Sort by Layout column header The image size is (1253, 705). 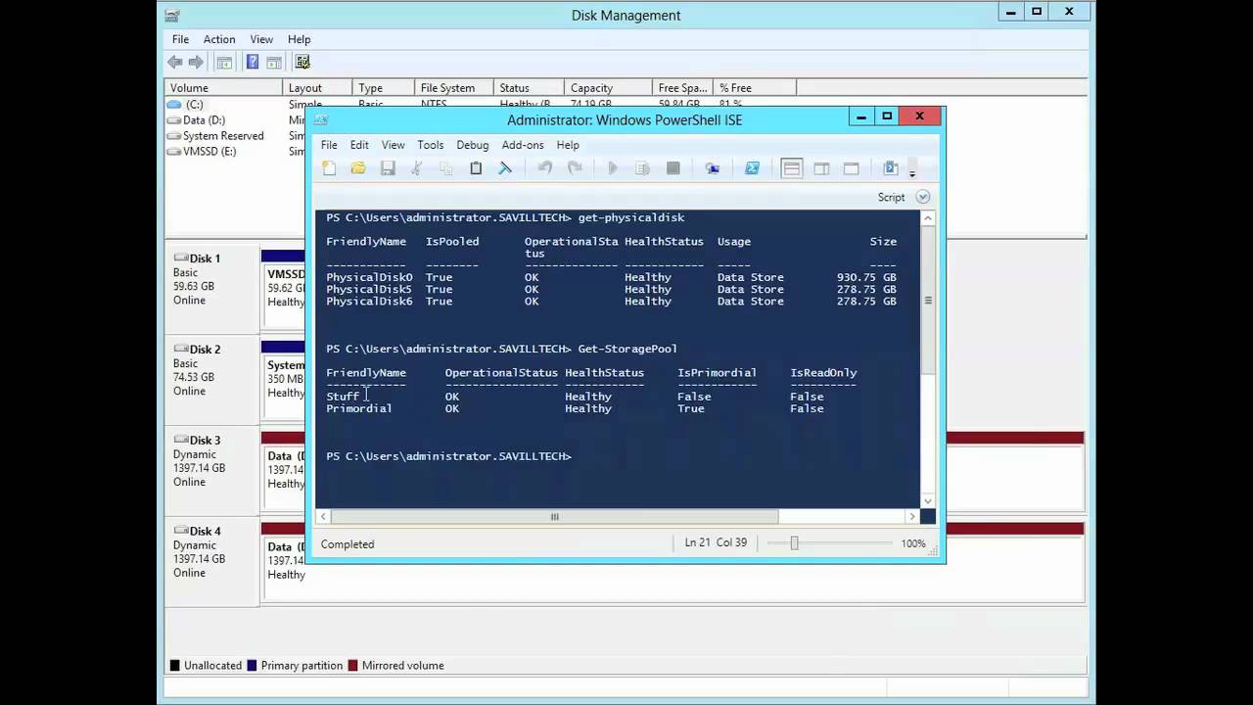[x=317, y=87]
